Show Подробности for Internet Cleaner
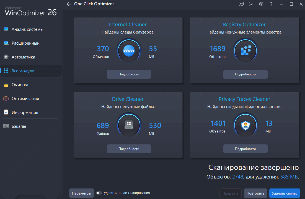This screenshot has width=305, height=199. [x=129, y=74]
